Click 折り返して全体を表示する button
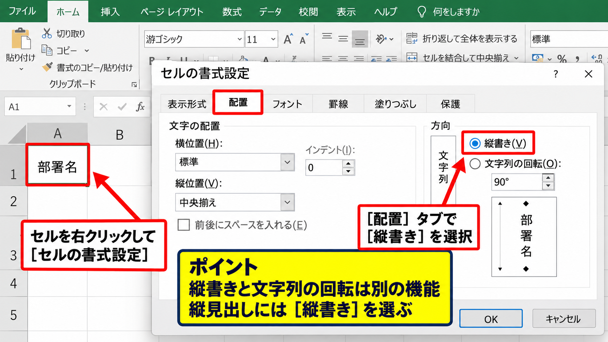This screenshot has height=342, width=608. click(x=462, y=39)
